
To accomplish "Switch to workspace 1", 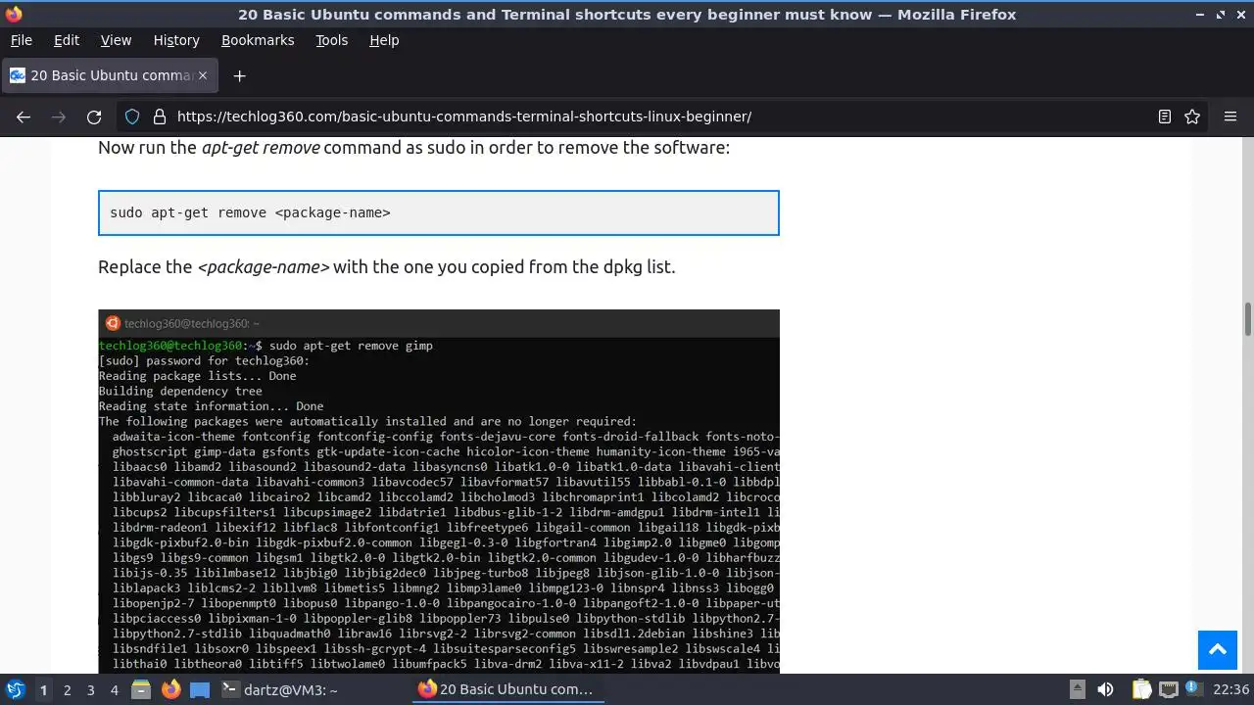I will coord(43,689).
